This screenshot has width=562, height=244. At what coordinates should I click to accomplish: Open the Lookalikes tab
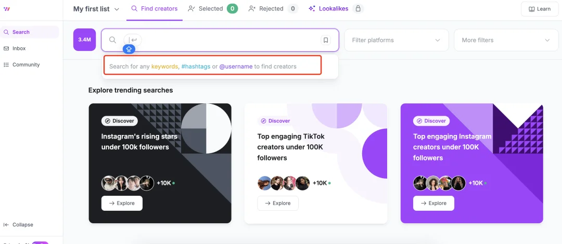pyautogui.click(x=329, y=9)
